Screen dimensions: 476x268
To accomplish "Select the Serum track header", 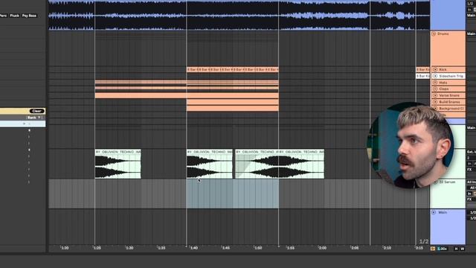I will 448,194.
